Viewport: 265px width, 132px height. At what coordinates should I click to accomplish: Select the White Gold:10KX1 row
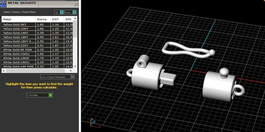click(x=38, y=54)
